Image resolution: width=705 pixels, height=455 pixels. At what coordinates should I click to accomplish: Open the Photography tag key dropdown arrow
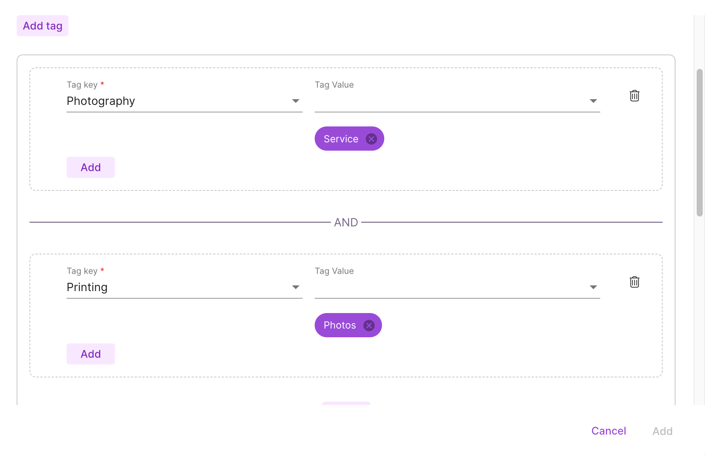(x=296, y=101)
